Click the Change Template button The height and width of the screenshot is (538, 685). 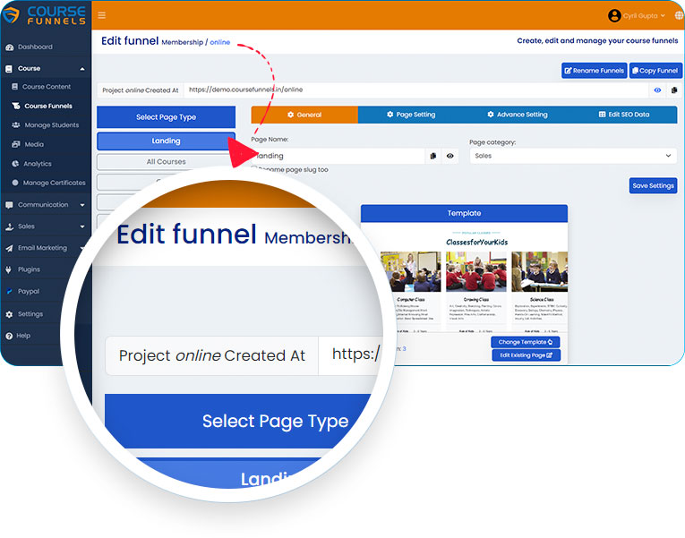click(x=526, y=342)
